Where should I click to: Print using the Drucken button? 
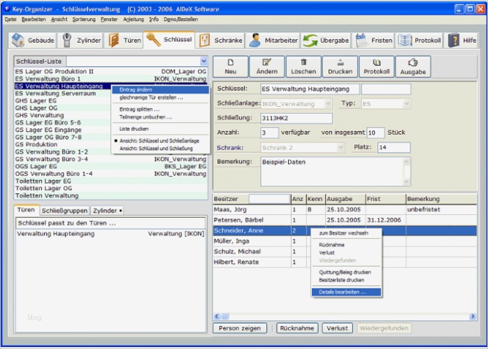[340, 66]
